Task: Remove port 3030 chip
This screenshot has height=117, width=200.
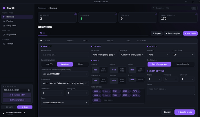Action: [x=99, y=100]
